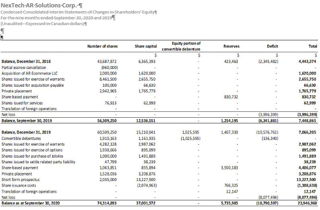This screenshot has height=210, width=320.
Task: Click the first 'Translation of foreign operations' label
Action: pos(29,109)
